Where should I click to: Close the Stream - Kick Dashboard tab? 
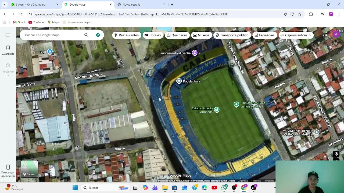[x=57, y=5]
